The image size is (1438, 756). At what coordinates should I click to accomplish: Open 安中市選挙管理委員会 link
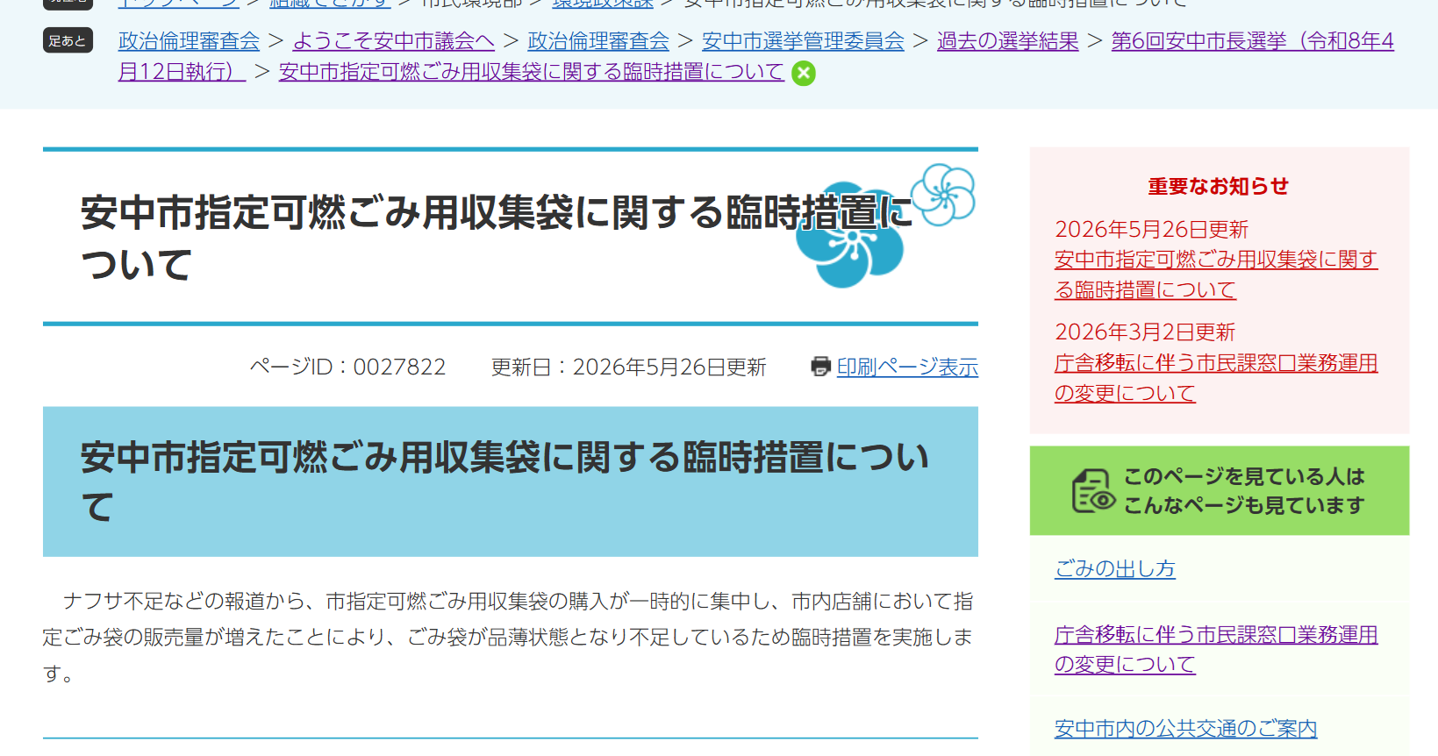(x=803, y=41)
